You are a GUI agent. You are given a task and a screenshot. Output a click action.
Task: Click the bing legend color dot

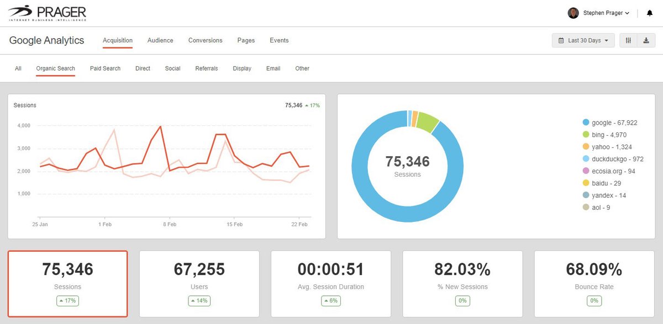586,135
